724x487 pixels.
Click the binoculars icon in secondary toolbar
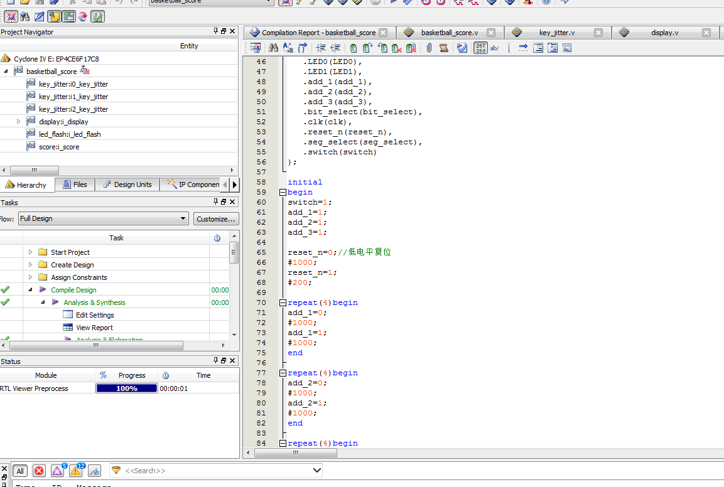(x=25, y=16)
